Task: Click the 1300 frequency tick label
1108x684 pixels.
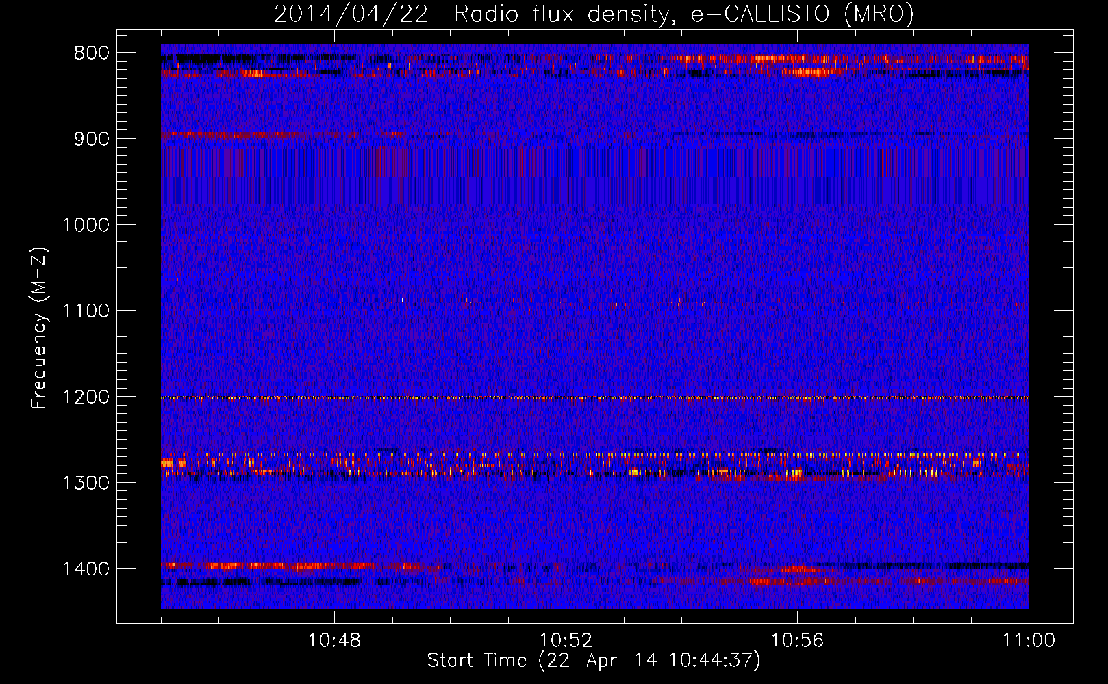Action: point(86,483)
